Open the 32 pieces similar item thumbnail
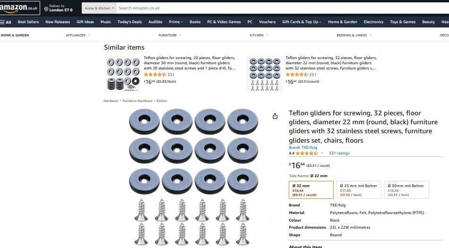 point(265,74)
